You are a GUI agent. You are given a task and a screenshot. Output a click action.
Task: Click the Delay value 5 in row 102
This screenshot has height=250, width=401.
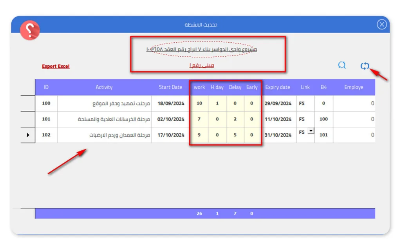click(235, 135)
